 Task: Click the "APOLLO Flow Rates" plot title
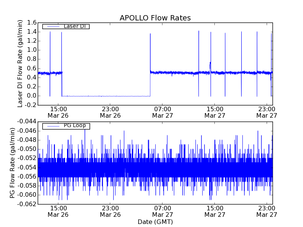click(x=155, y=18)
